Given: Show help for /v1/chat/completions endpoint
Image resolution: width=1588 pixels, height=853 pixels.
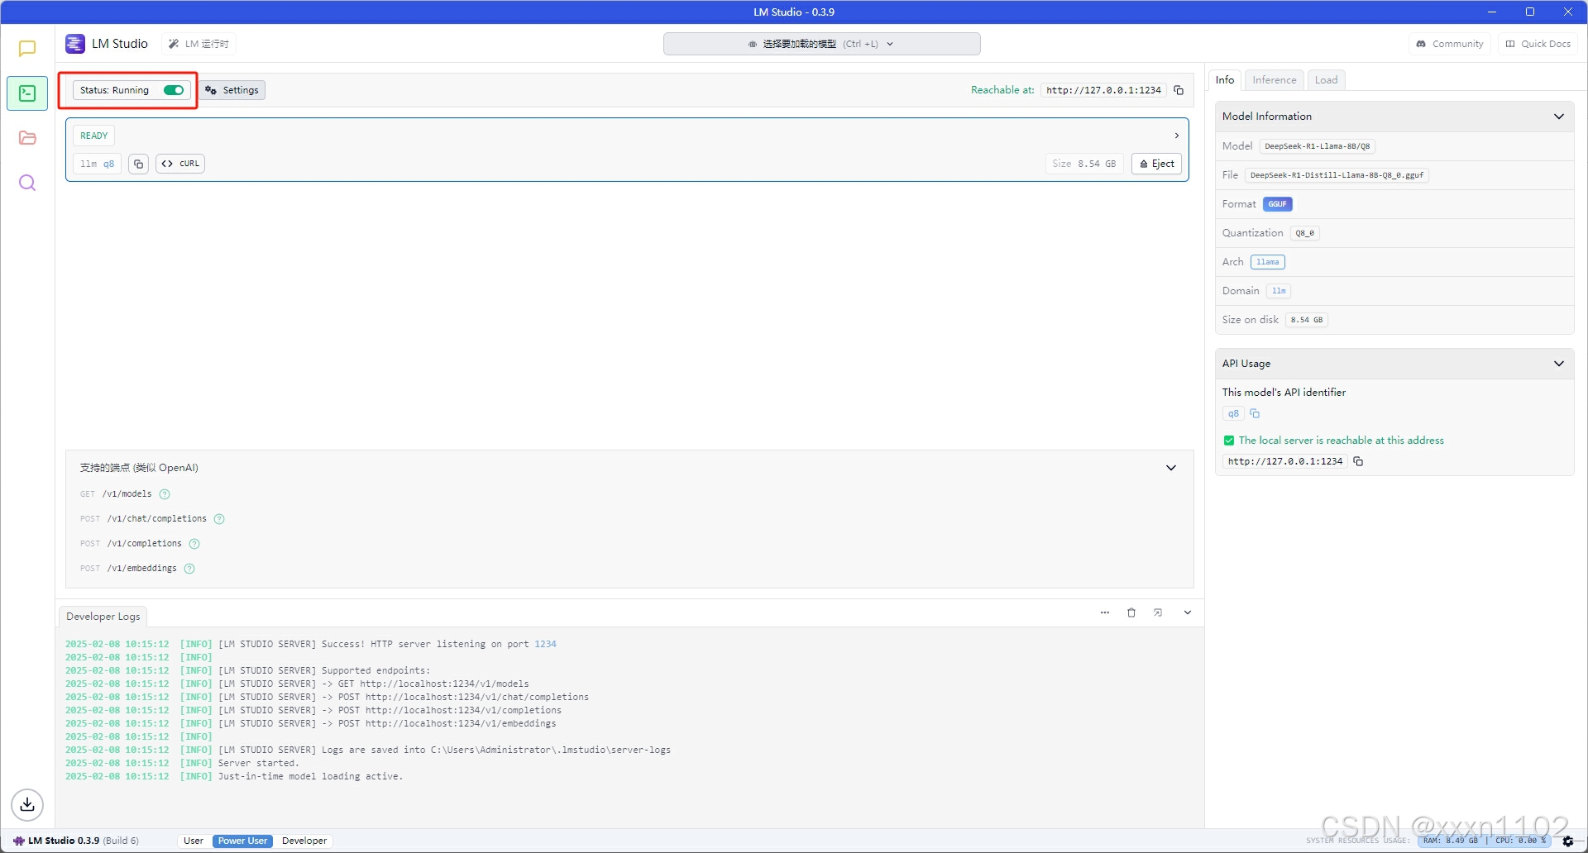Looking at the screenshot, I should tap(219, 519).
